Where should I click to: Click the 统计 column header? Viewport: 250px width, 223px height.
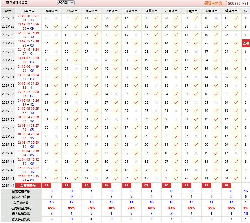click(246, 11)
